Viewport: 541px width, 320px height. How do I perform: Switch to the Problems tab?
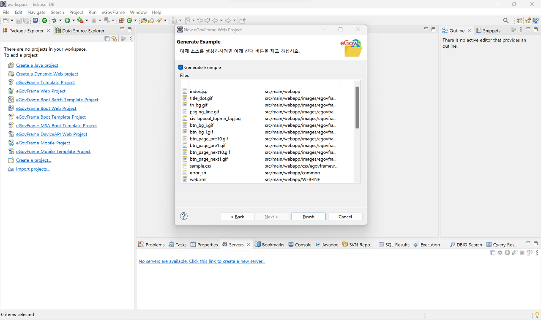tap(152, 244)
